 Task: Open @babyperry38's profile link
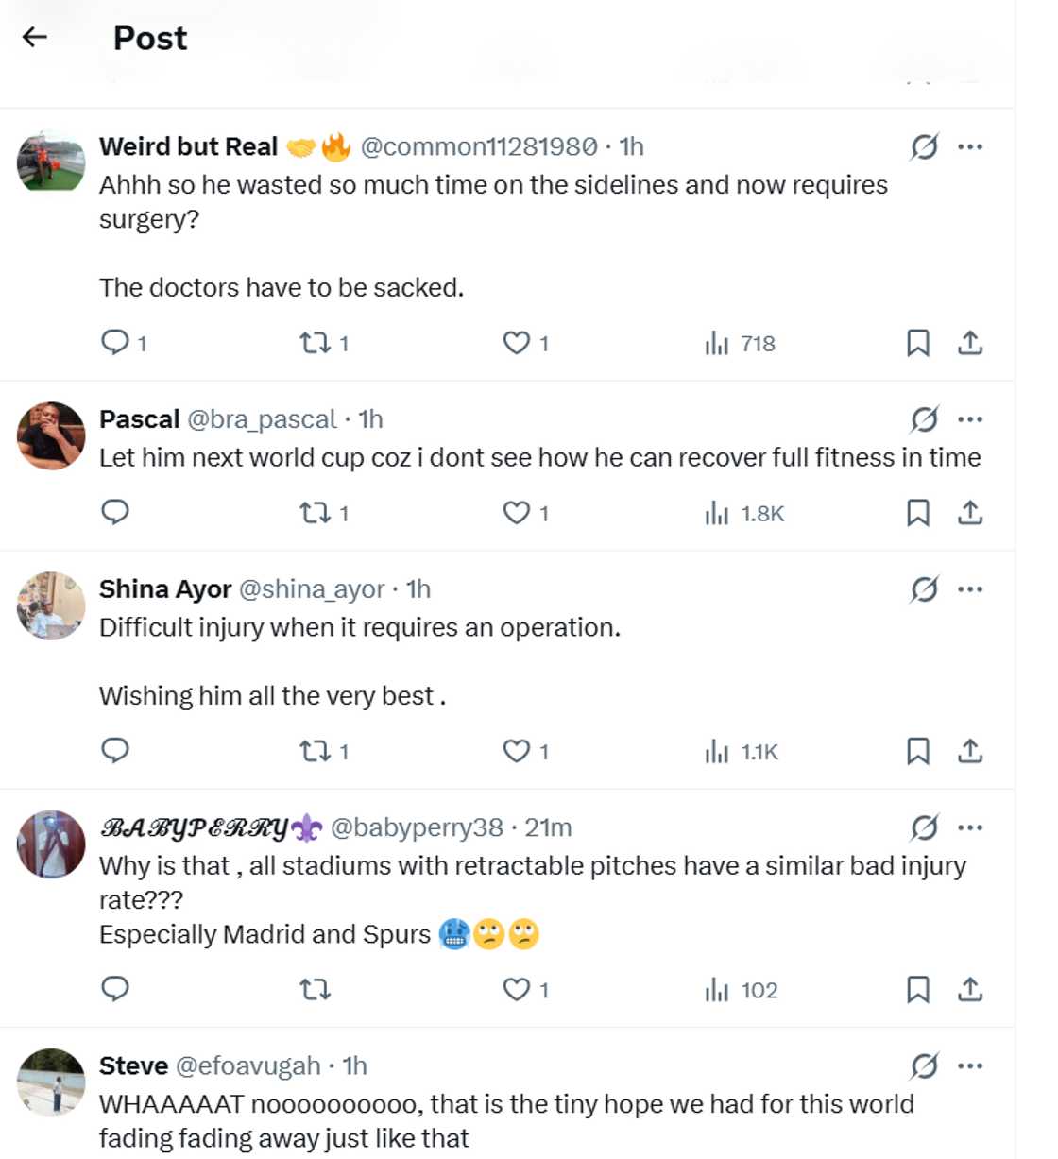421,827
